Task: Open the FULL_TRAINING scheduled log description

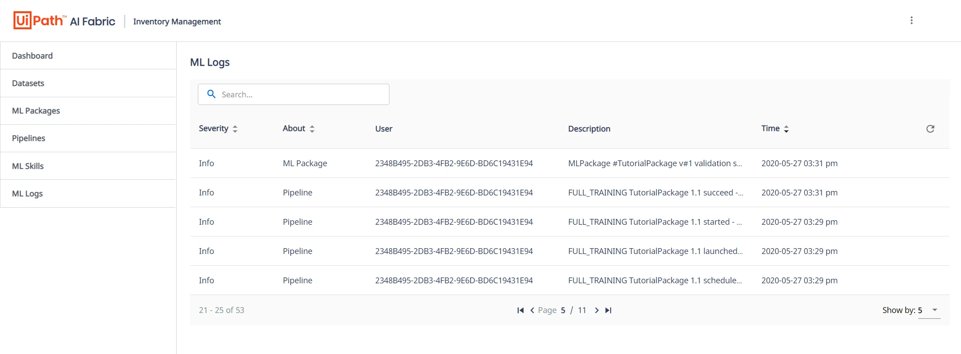Action: coord(655,281)
